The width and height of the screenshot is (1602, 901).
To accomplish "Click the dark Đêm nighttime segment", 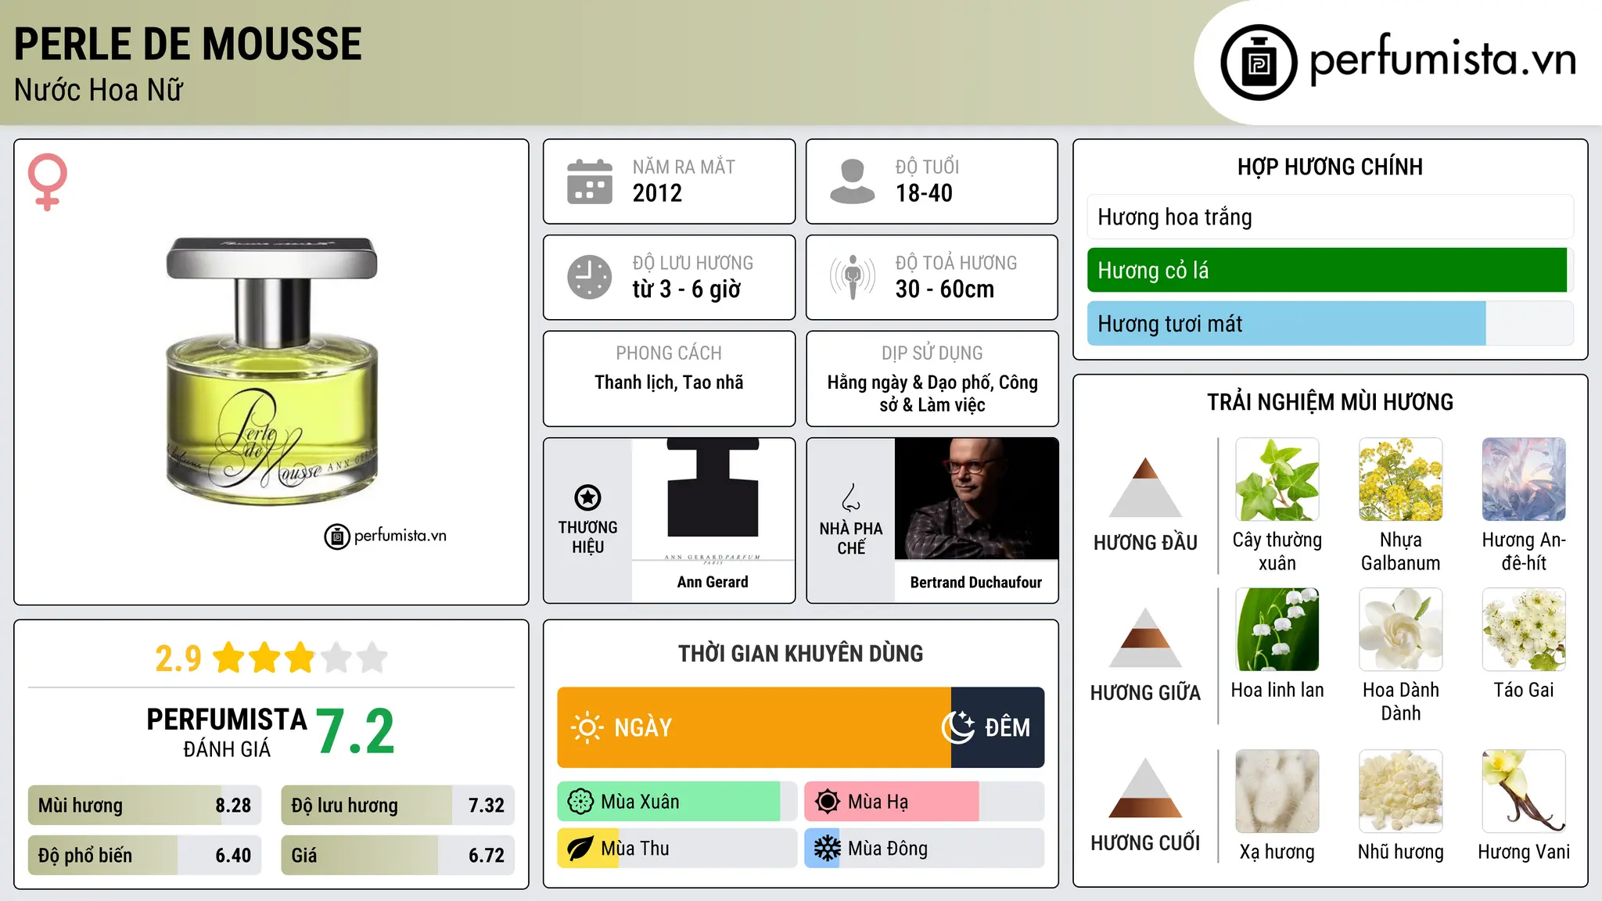I will [x=998, y=727].
